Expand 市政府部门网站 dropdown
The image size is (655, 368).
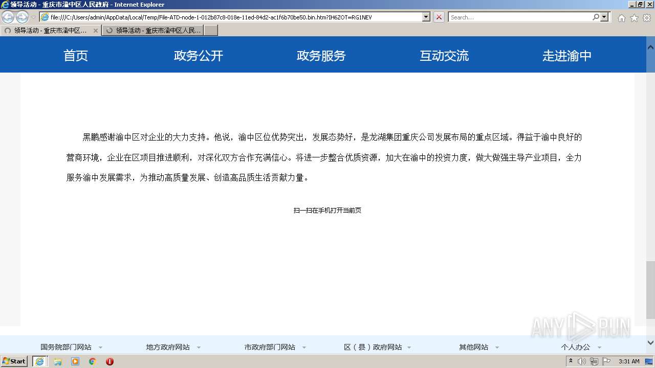(x=304, y=348)
